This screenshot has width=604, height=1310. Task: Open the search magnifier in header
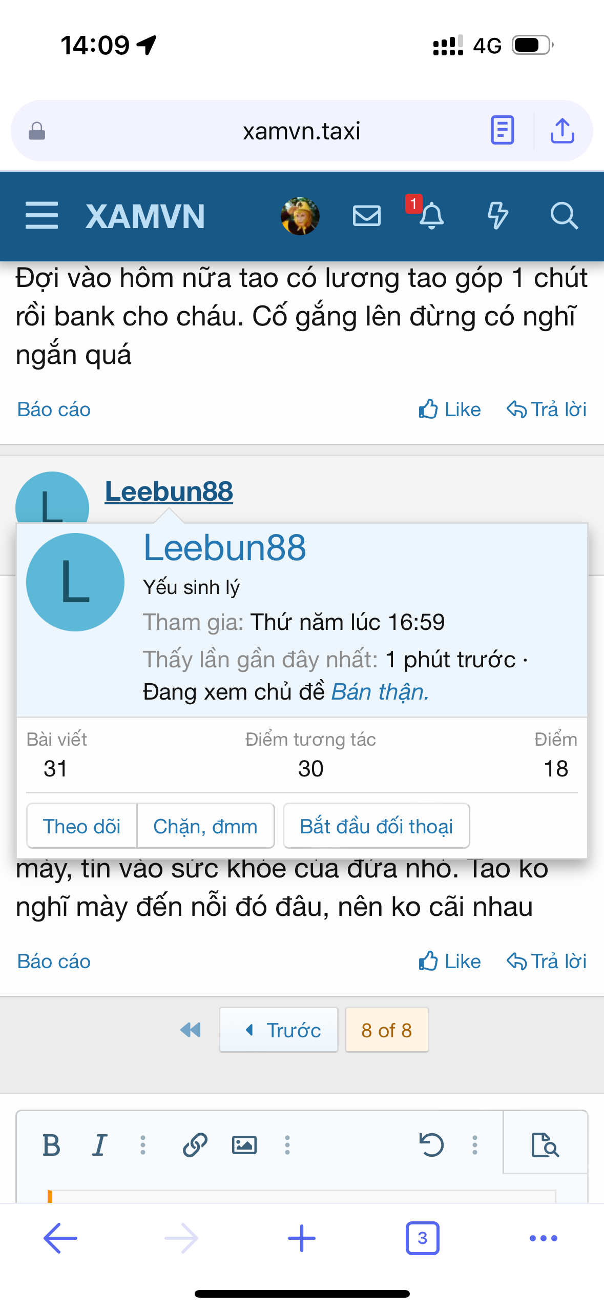click(x=564, y=215)
